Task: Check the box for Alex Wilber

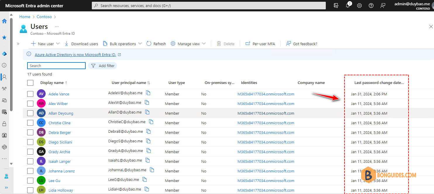Action: click(30, 104)
